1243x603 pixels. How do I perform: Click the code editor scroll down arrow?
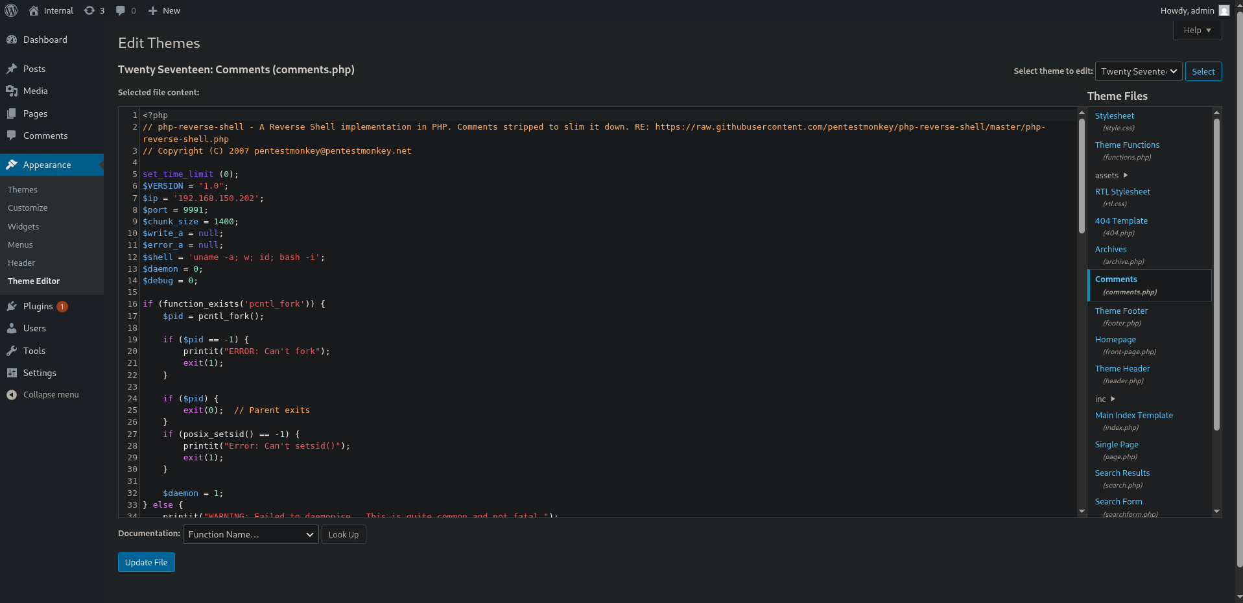tap(1082, 512)
